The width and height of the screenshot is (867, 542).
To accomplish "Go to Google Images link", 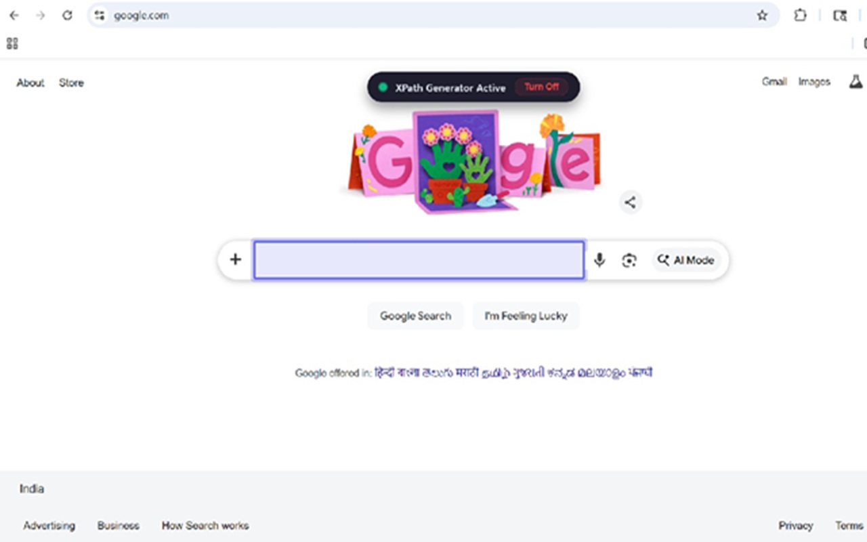I will [x=814, y=82].
